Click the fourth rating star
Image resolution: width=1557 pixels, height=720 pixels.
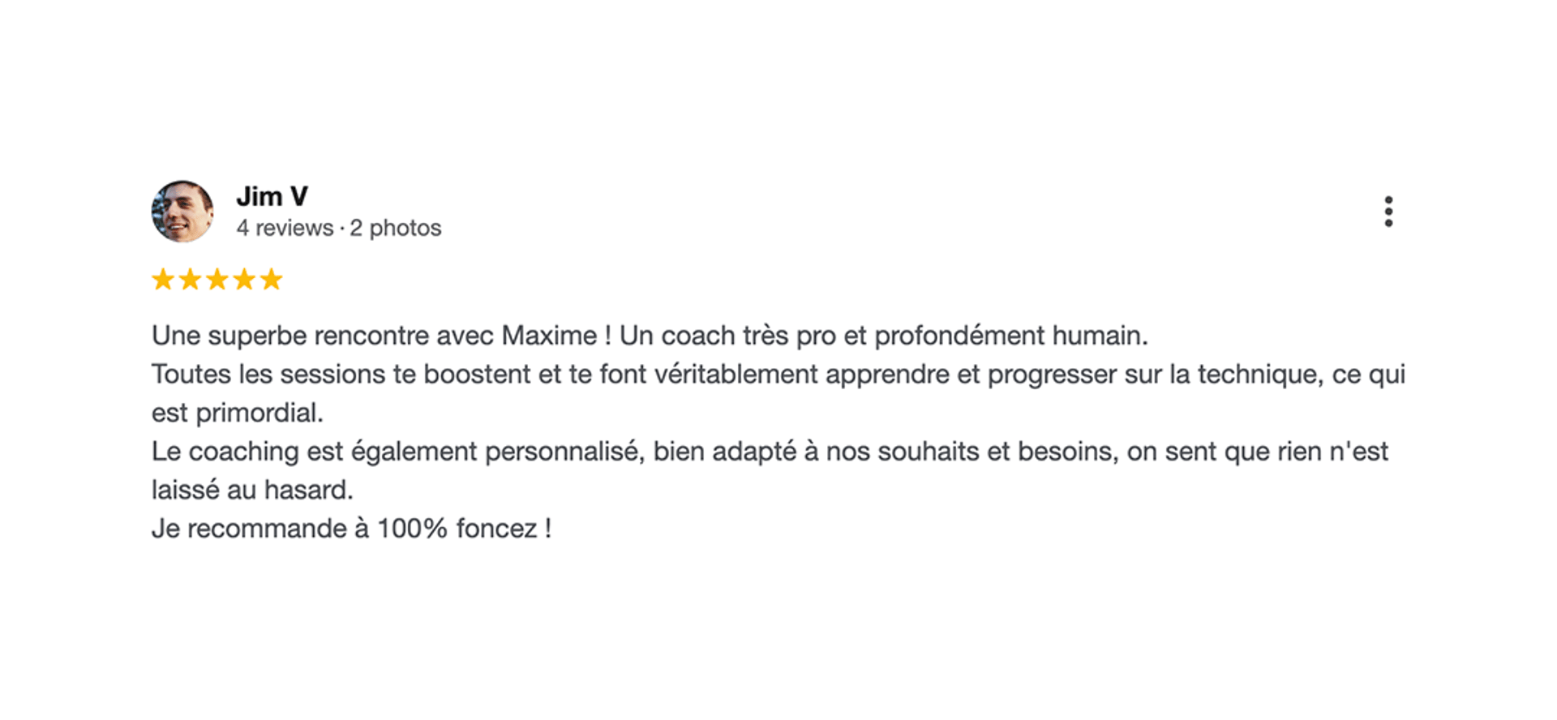[244, 280]
